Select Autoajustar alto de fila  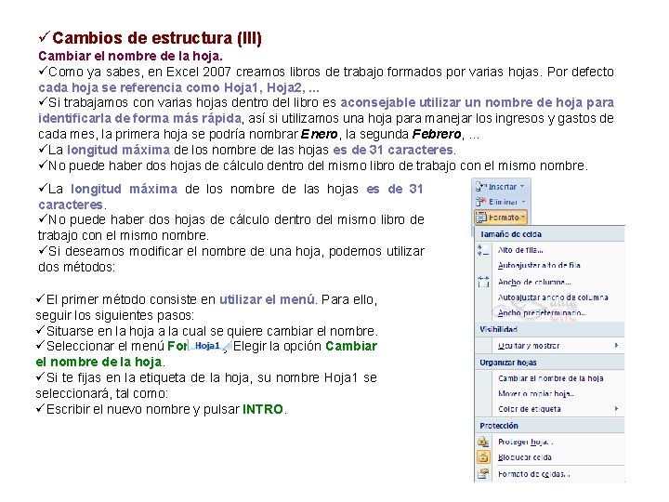[x=539, y=266]
